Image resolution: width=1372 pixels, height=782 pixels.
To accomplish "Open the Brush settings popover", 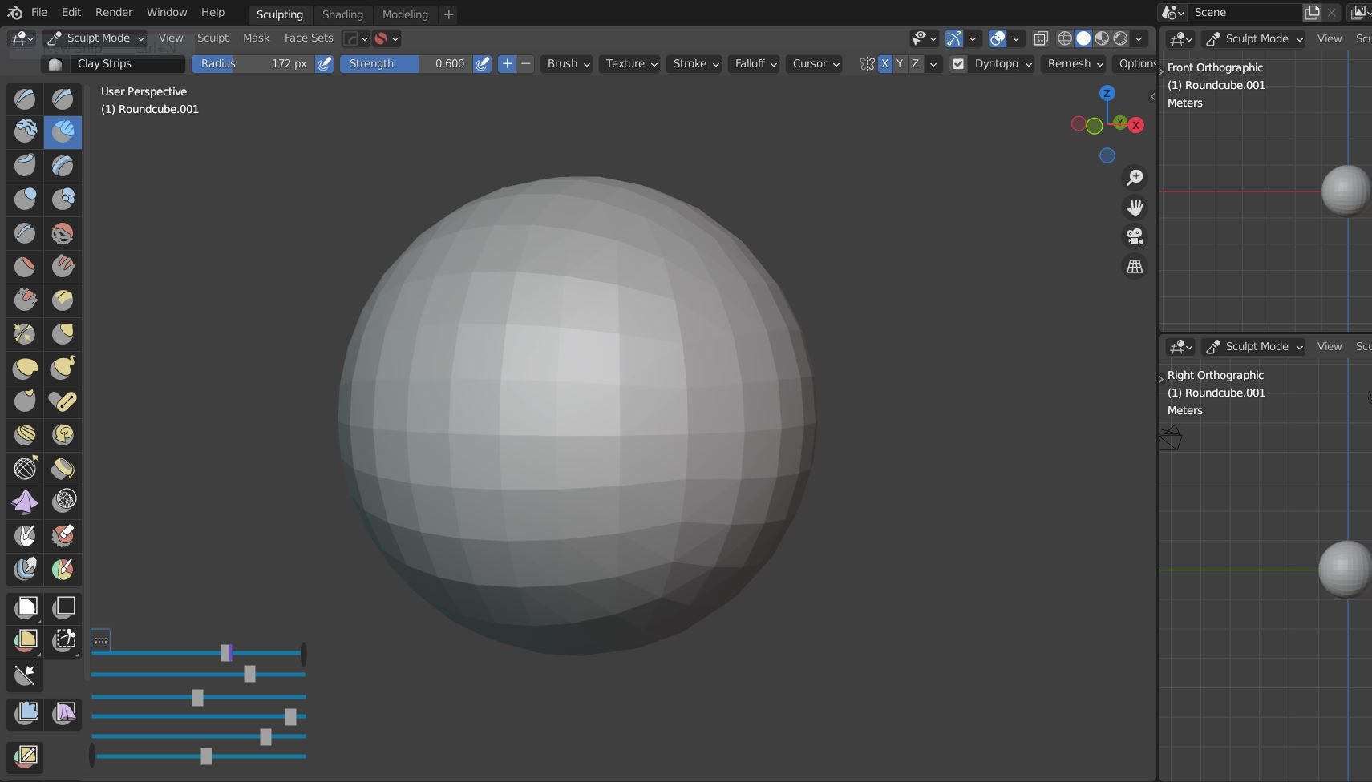I will pyautogui.click(x=568, y=63).
